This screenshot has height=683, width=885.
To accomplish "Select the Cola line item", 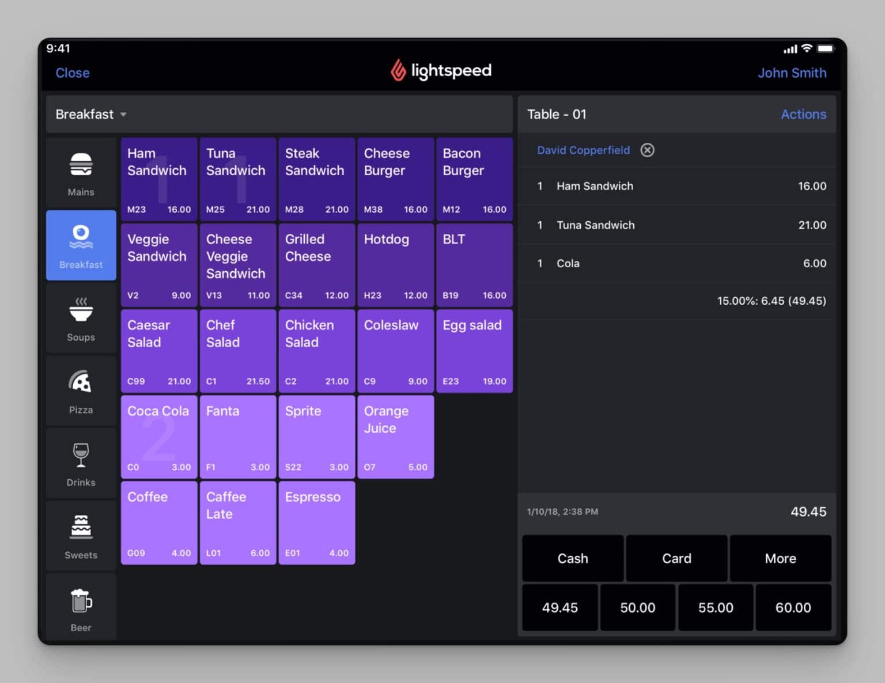I will 677,263.
